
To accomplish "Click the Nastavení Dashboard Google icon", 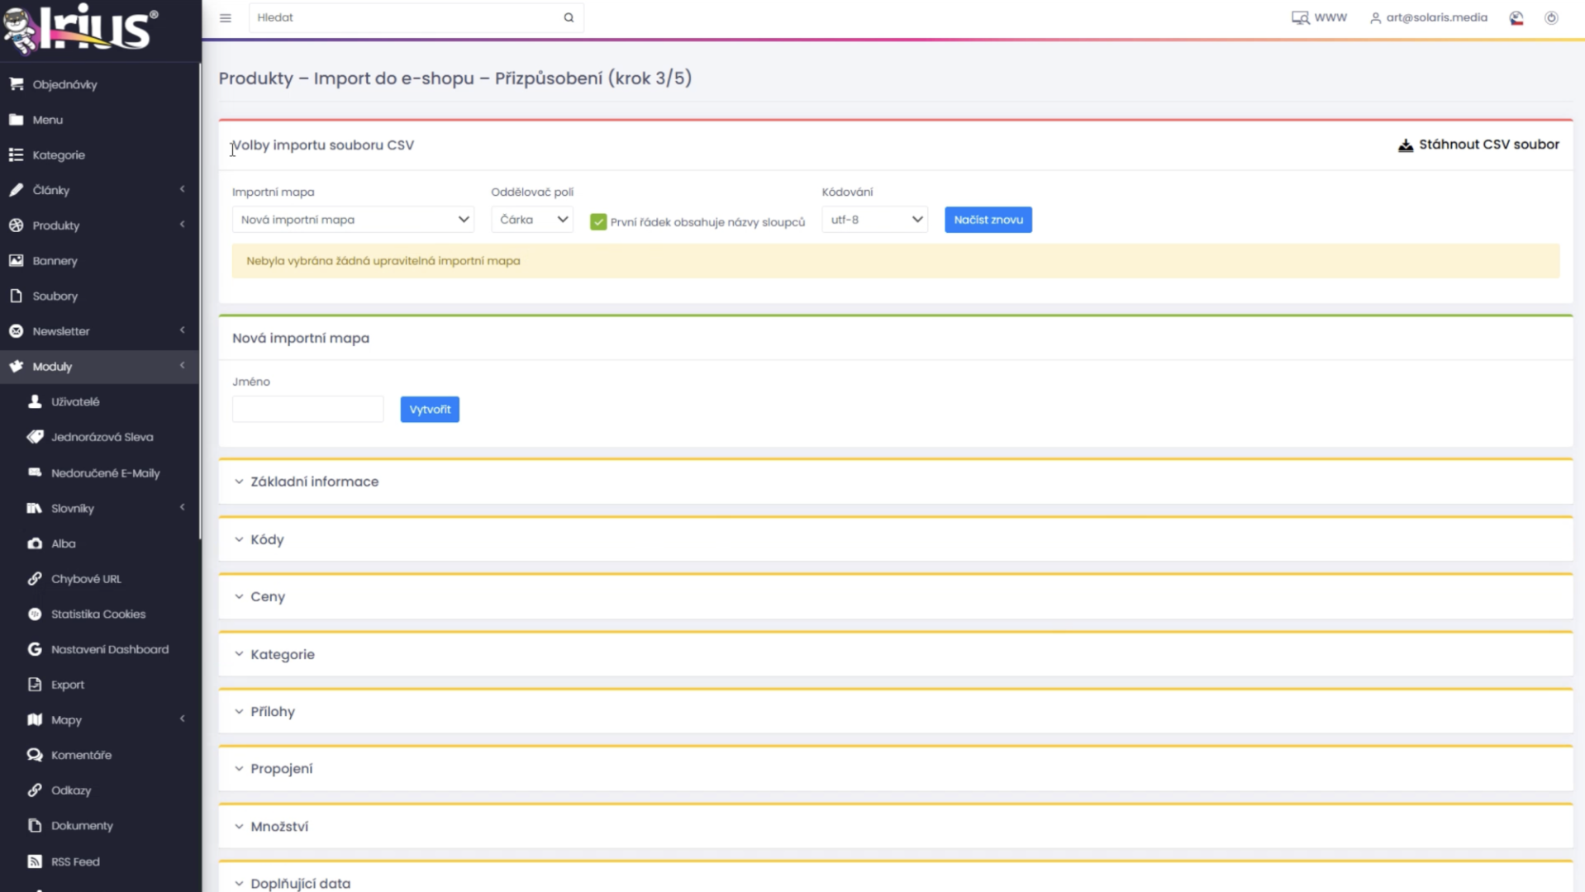I will pos(35,649).
